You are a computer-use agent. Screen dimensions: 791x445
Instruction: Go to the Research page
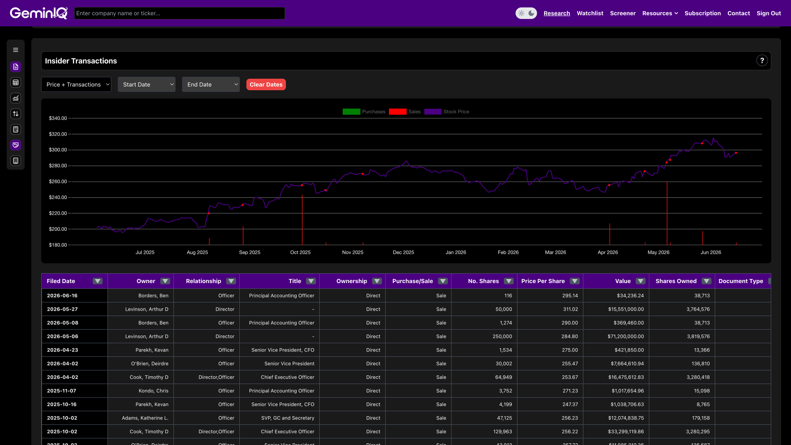pyautogui.click(x=557, y=13)
